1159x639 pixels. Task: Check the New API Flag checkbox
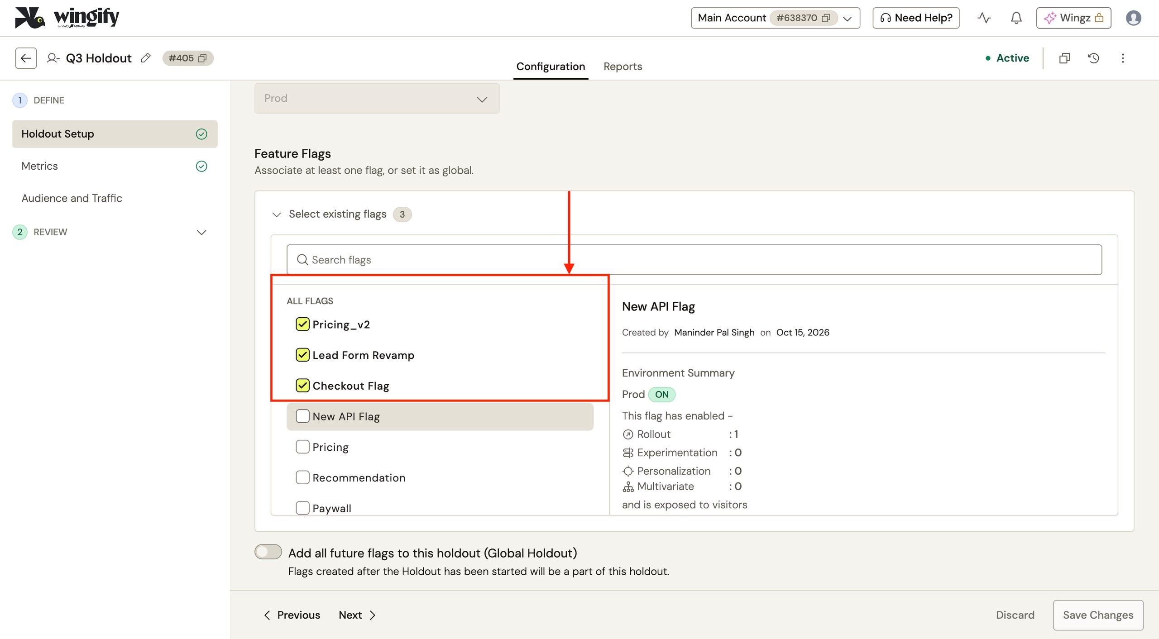coord(302,416)
